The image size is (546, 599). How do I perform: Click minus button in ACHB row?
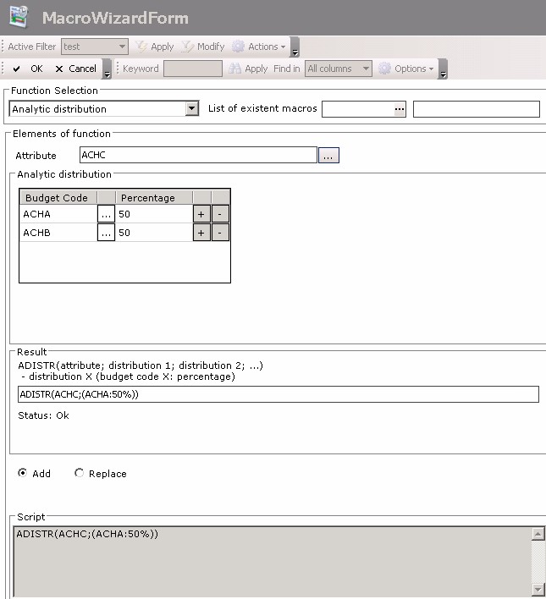219,233
